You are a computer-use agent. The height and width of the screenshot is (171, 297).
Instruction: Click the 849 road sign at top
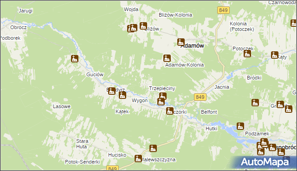pos(223,10)
